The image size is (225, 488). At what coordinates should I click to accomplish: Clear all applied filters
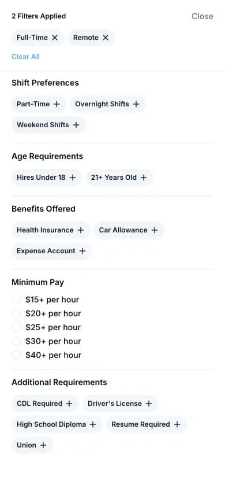coord(26,57)
